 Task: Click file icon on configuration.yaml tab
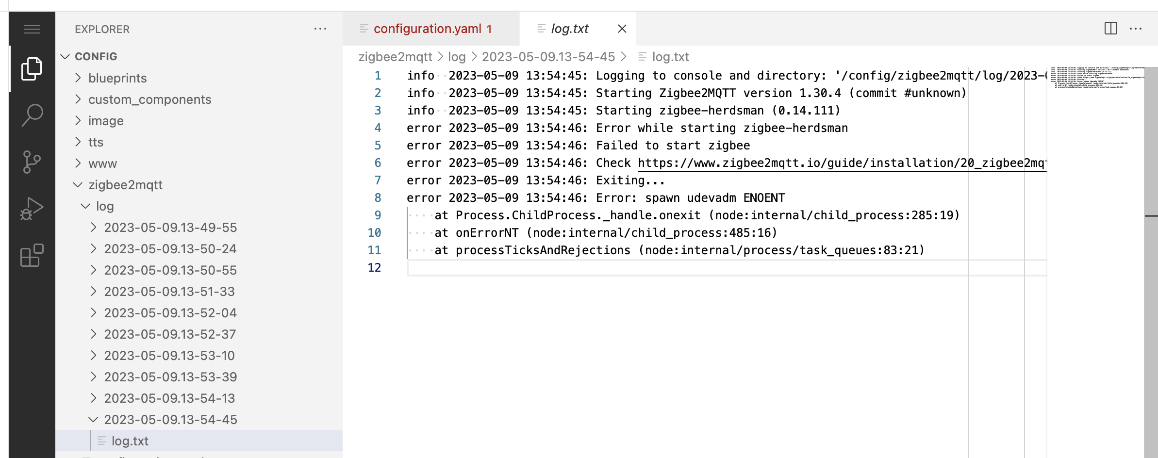(x=364, y=29)
